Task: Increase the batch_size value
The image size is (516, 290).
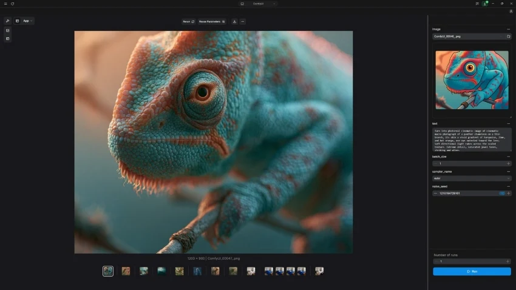Action: [x=509, y=163]
